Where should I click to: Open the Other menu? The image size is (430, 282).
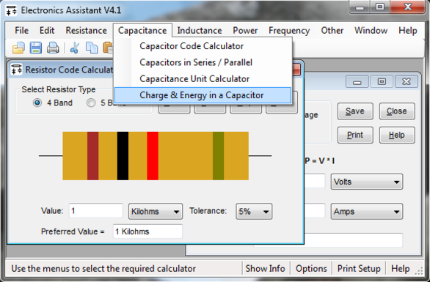pos(332,30)
